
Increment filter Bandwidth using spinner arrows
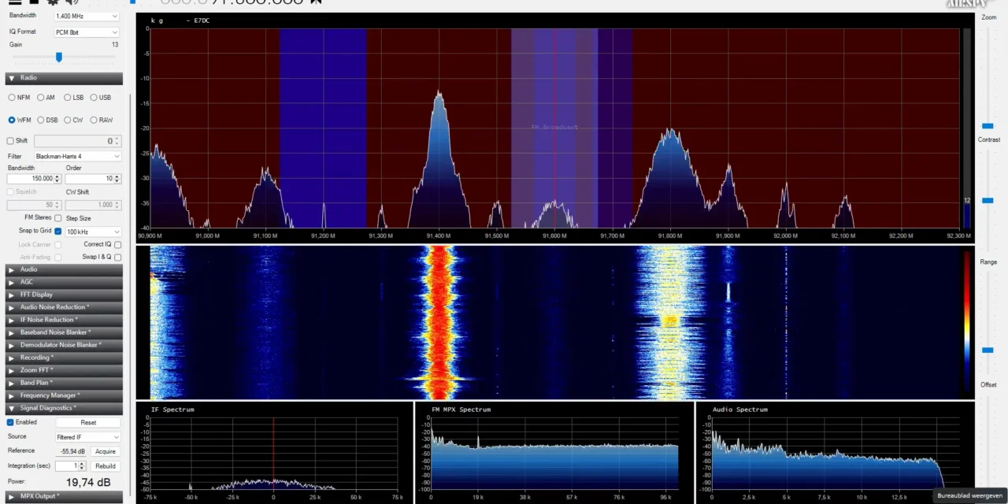click(58, 176)
